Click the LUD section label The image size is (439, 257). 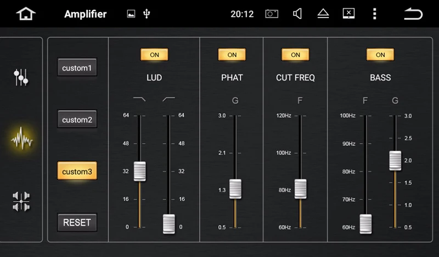coord(154,77)
